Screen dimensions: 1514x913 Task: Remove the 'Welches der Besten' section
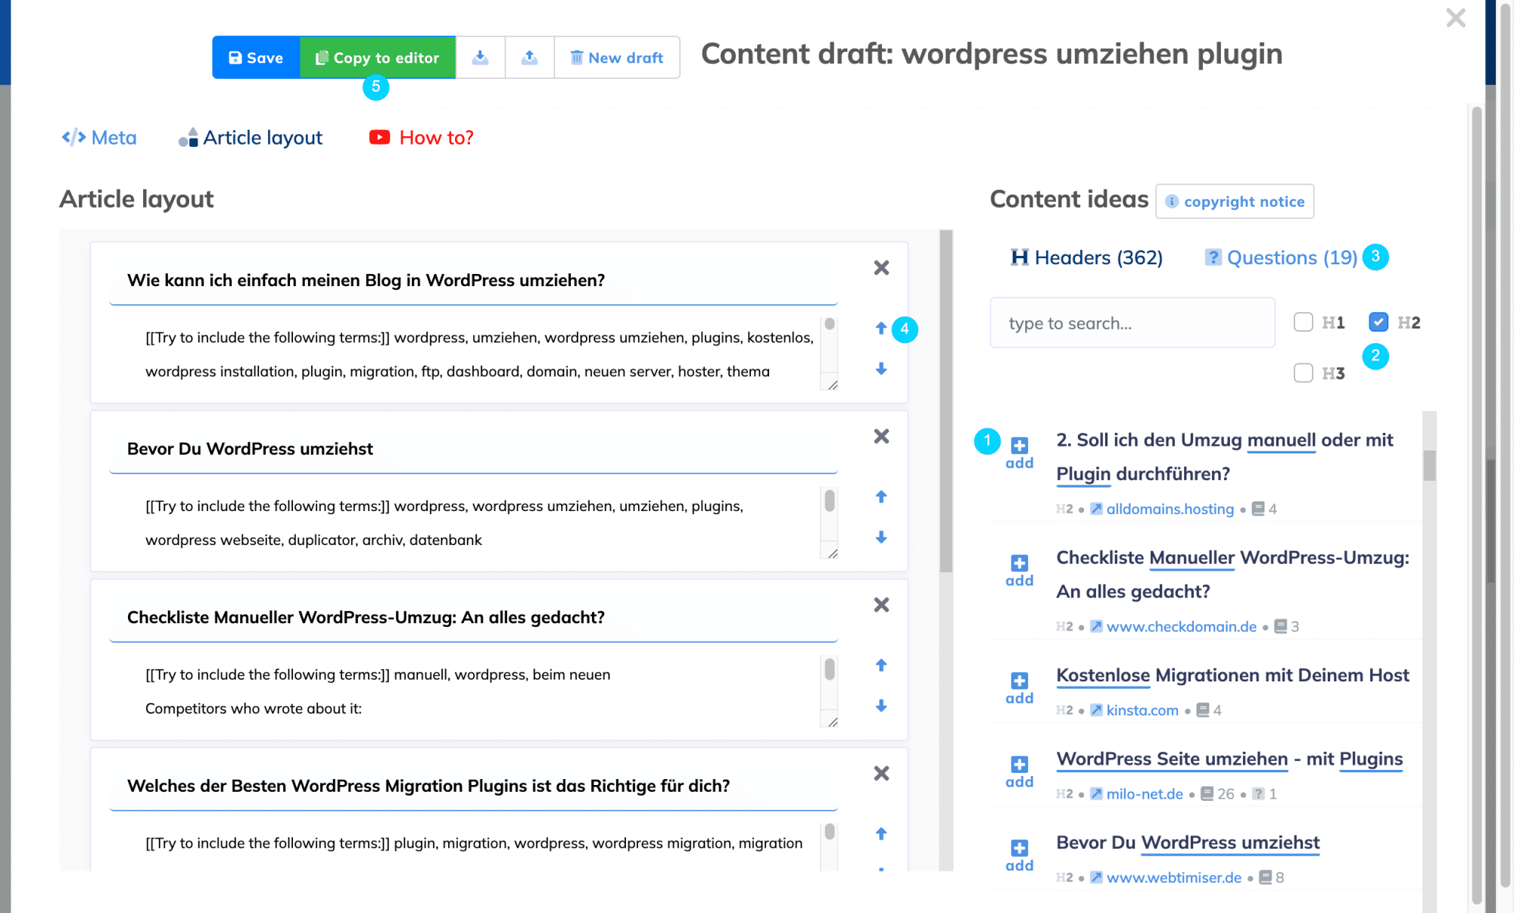click(x=881, y=774)
